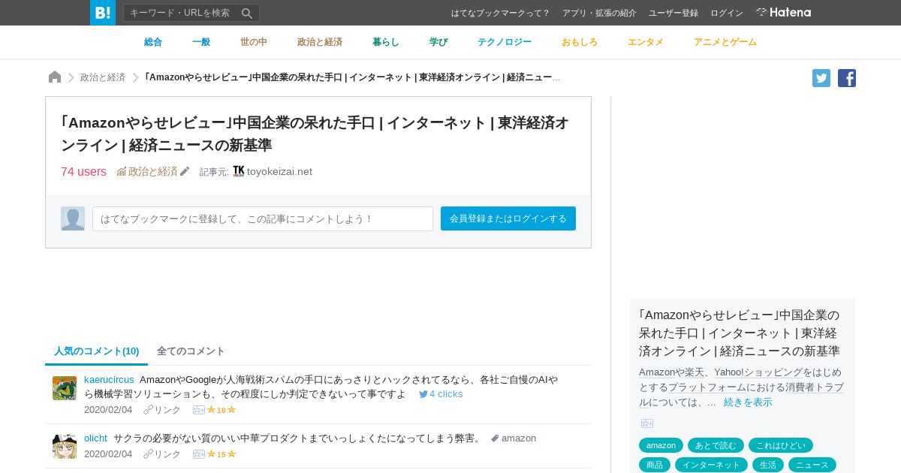This screenshot has height=473, width=901.
Task: Select 暮らし category tab
Action: click(x=386, y=42)
